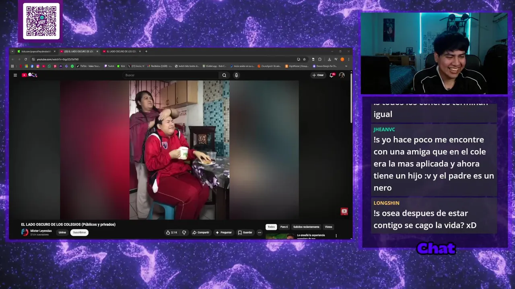Open Mister Leyendas channel name link
This screenshot has width=515, height=289.
pos(41,231)
